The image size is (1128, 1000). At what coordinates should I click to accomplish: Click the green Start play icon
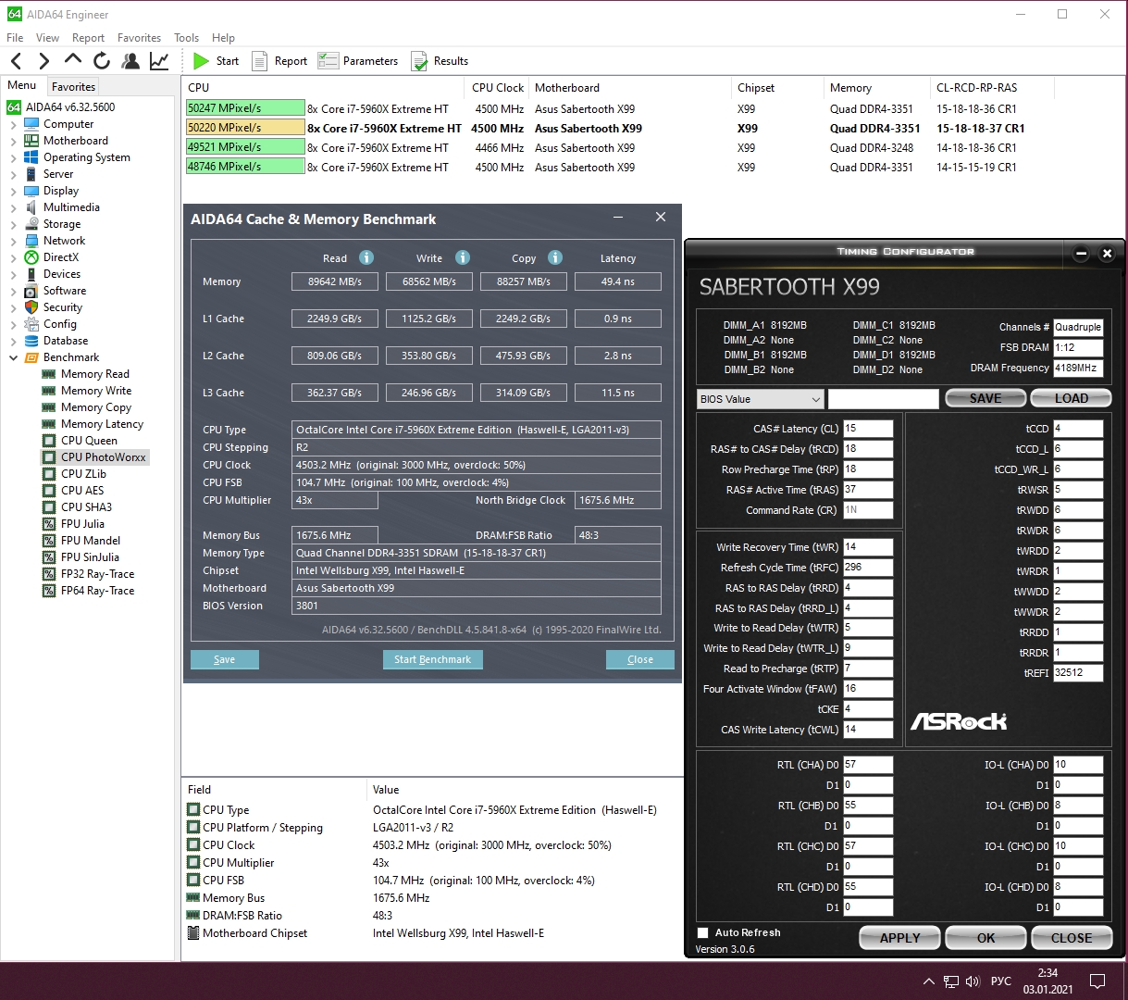[x=201, y=61]
